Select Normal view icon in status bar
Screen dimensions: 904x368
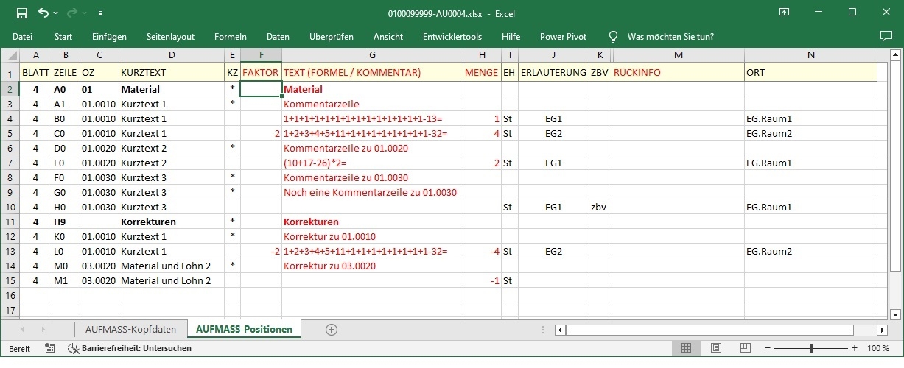point(686,348)
